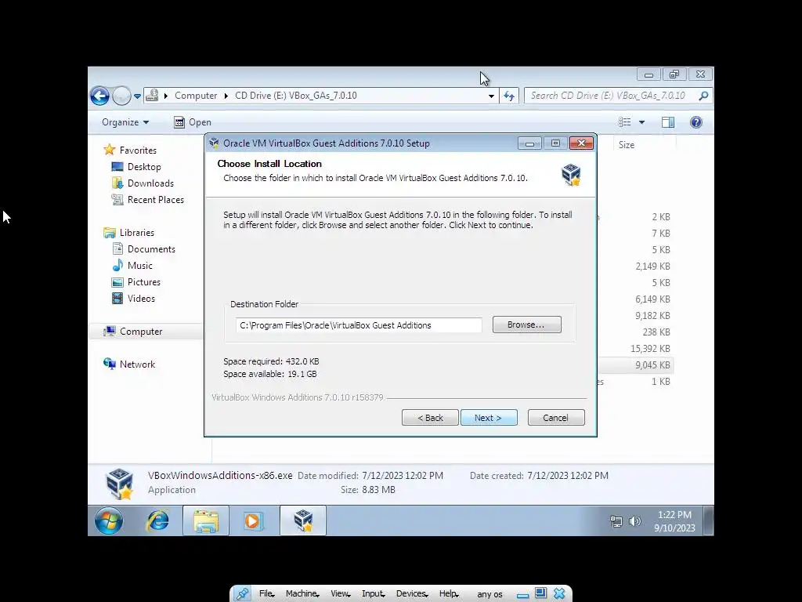Viewport: 802px width, 602px height.
Task: Open Windows Explorer from the taskbar
Action: pyautogui.click(x=206, y=520)
